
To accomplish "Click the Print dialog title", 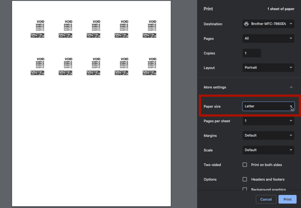I will click(208, 9).
